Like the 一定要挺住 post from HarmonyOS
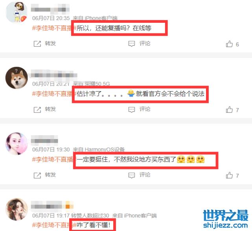The width and height of the screenshot is (252, 231). pos(229,176)
